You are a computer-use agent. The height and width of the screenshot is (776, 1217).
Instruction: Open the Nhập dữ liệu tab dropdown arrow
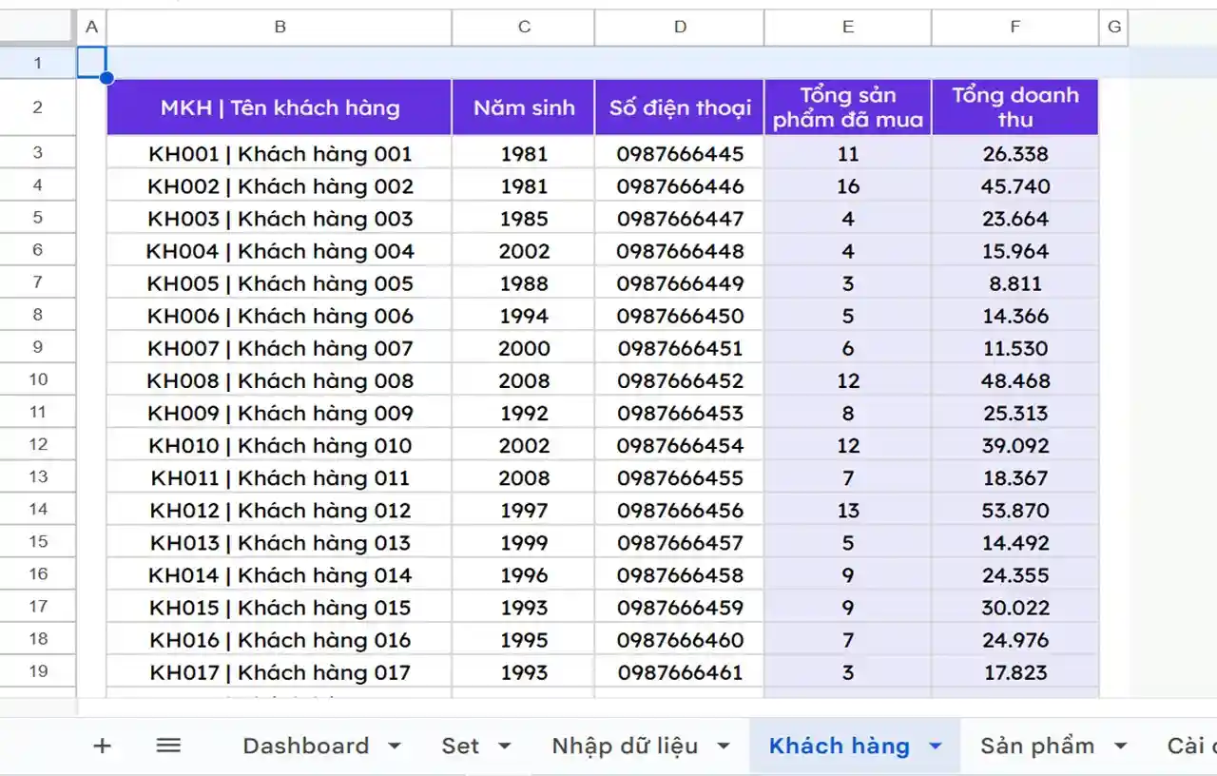[724, 747]
